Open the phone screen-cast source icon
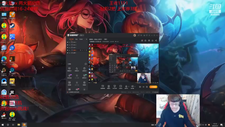The width and height of the screenshot is (225, 127). pyautogui.click(x=114, y=87)
